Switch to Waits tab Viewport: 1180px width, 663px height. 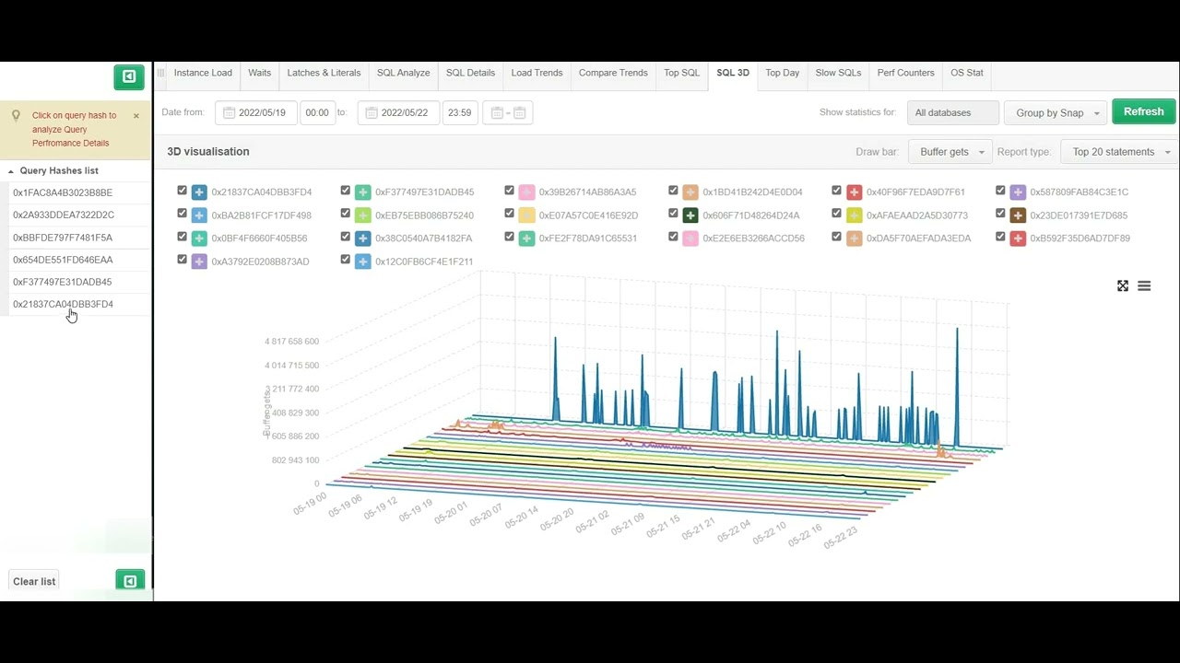[260, 73]
